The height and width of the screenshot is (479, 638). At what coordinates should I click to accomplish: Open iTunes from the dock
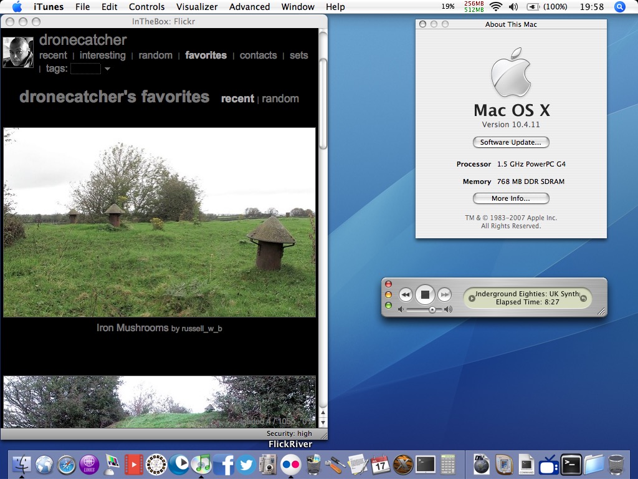(x=201, y=464)
